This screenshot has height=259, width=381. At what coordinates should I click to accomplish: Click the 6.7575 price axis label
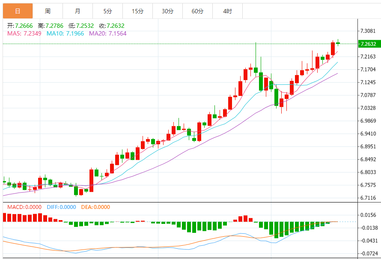click(x=368, y=185)
